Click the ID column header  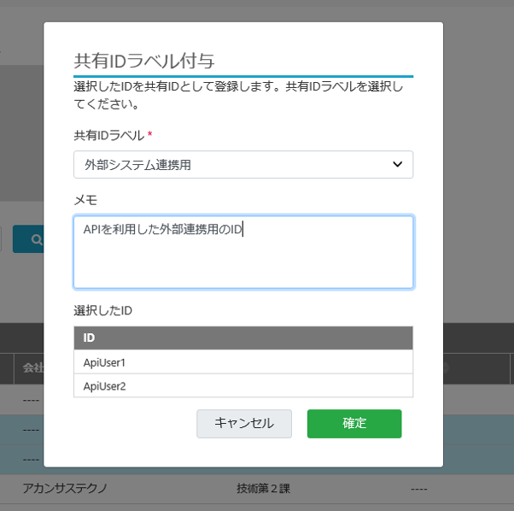click(x=242, y=338)
